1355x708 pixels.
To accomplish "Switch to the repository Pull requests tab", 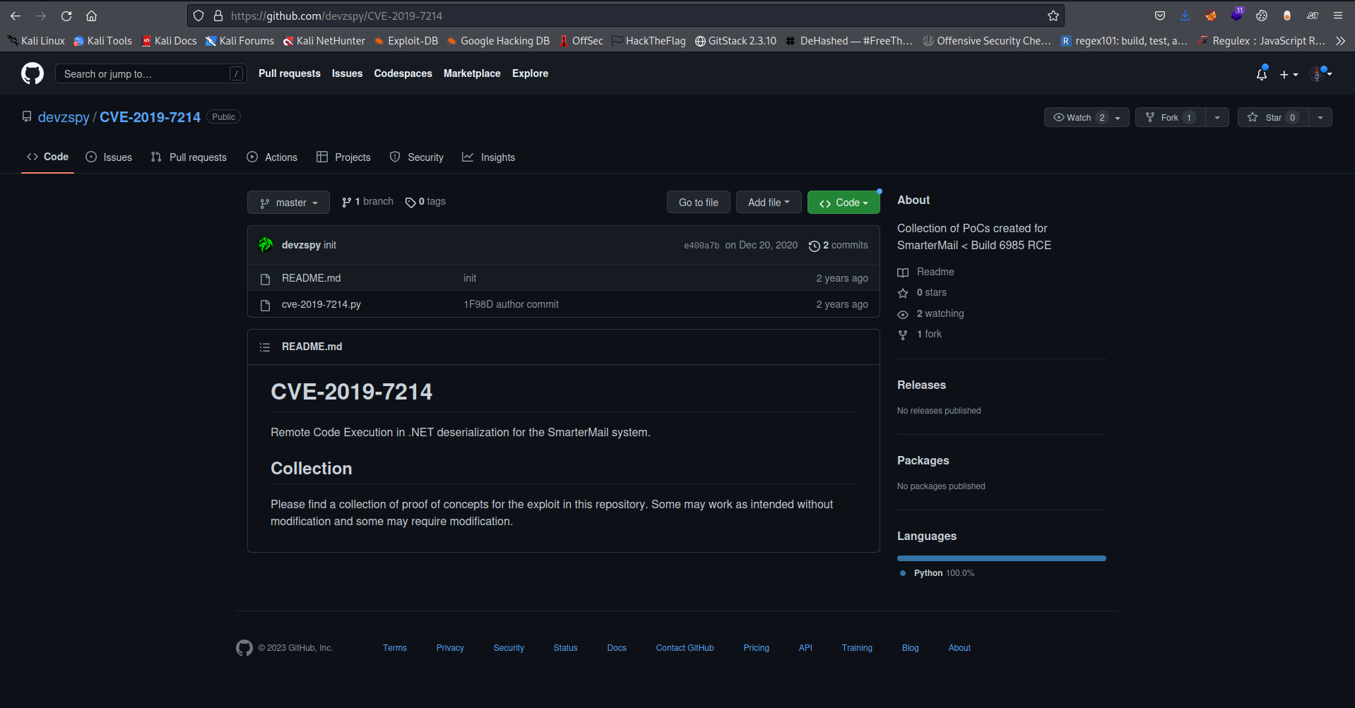I will tap(189, 157).
